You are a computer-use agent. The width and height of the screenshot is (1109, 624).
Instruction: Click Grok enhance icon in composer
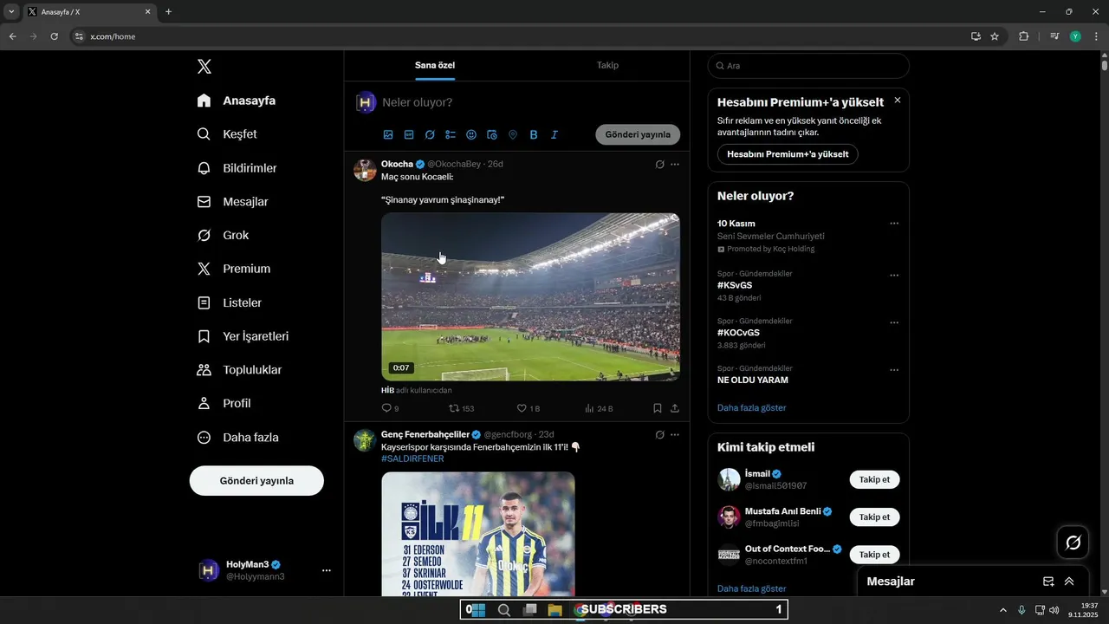pos(430,134)
